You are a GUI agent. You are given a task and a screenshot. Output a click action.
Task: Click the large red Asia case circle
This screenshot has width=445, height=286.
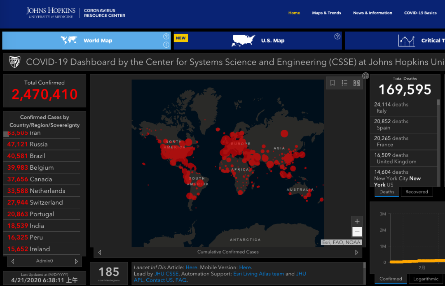coord(284,134)
